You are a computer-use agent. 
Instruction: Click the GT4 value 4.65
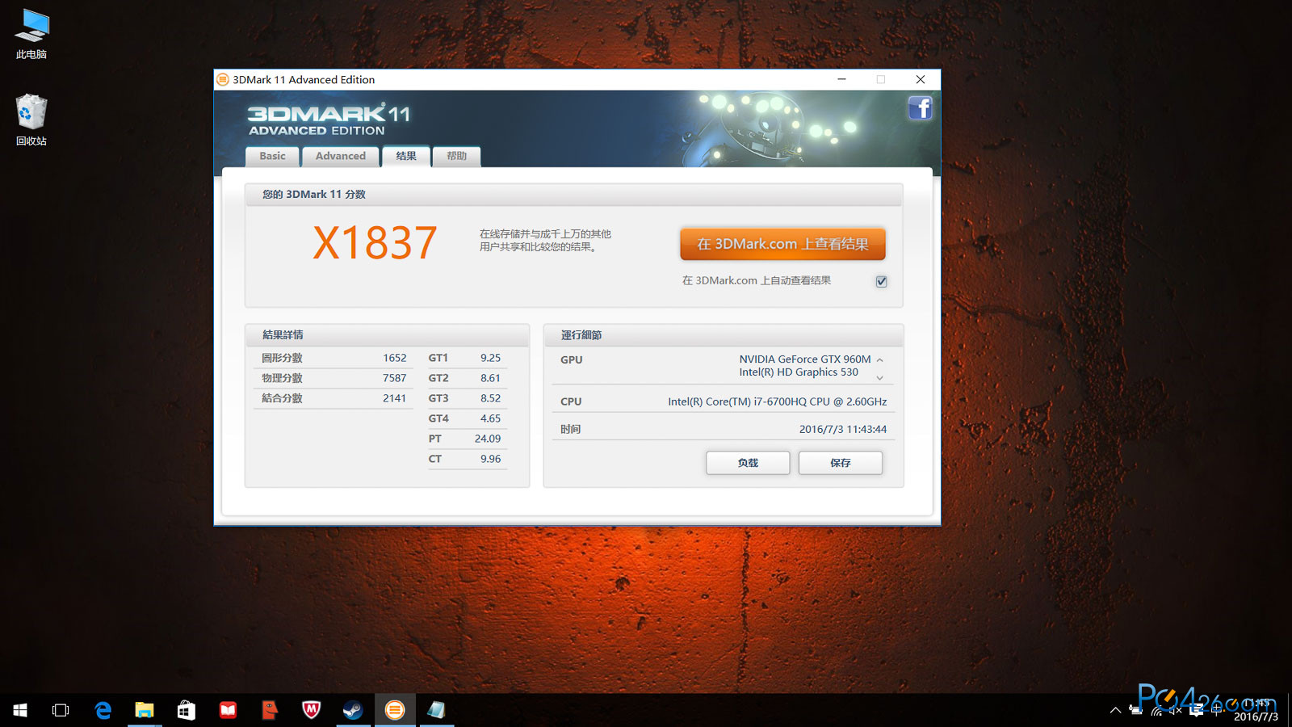coord(490,418)
